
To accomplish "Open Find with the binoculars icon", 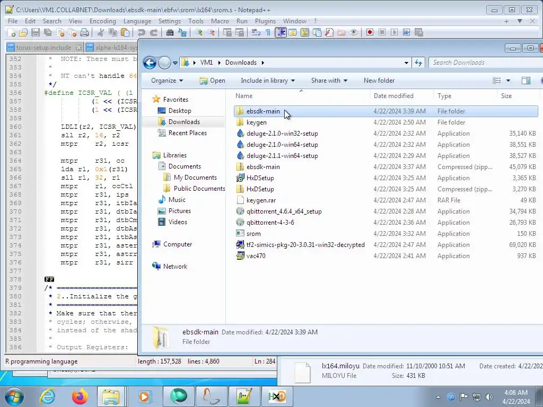I will (170, 32).
